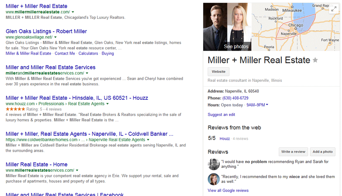Click the Address: Naperville, IL 60540 text
The height and width of the screenshot is (196, 342).
(233, 91)
